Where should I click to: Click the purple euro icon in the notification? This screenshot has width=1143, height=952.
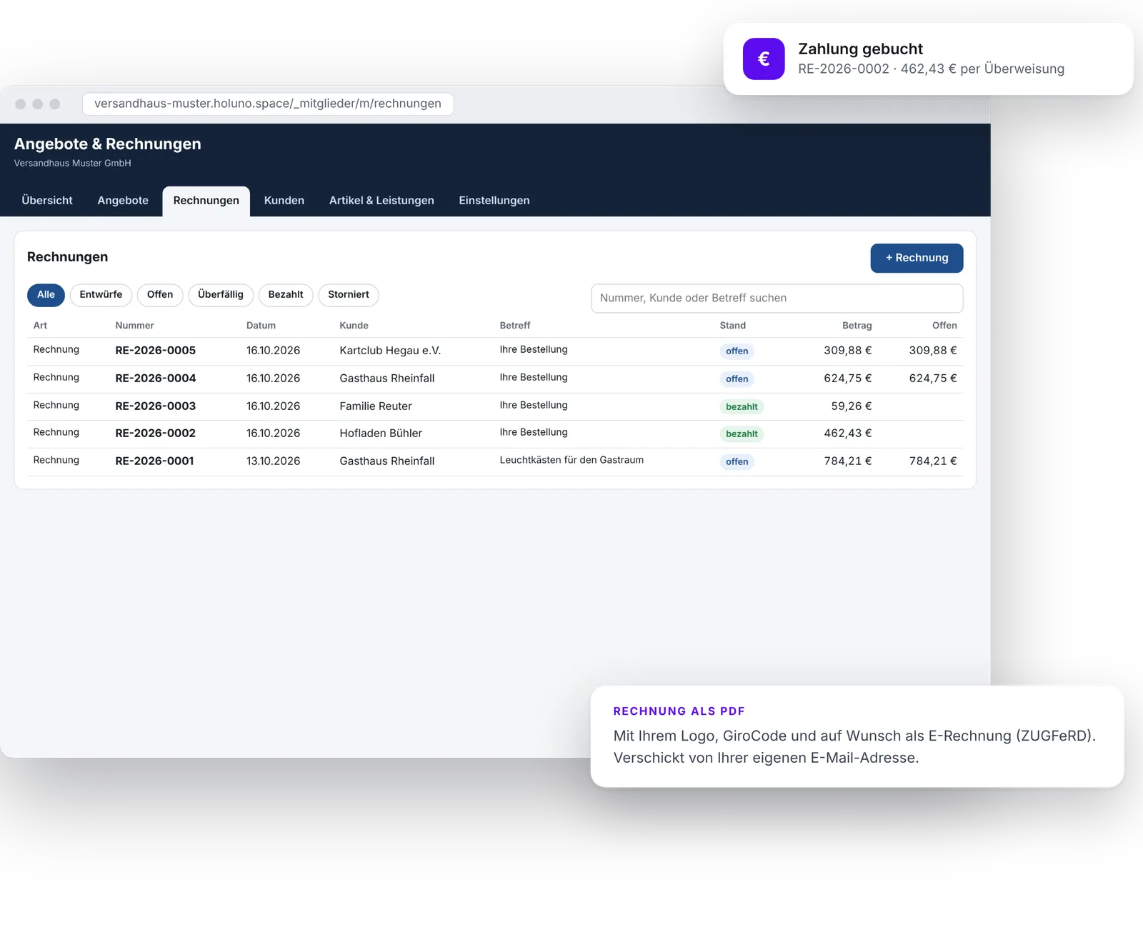tap(764, 59)
